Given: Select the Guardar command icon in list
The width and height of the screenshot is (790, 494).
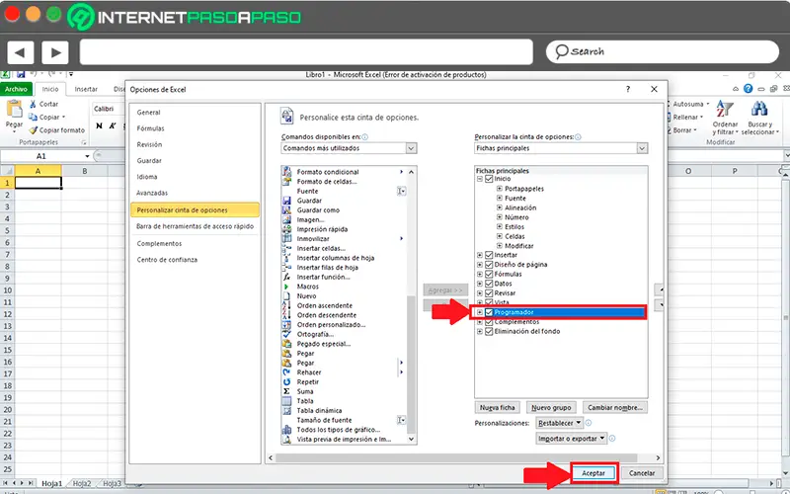Looking at the screenshot, I should (x=286, y=201).
